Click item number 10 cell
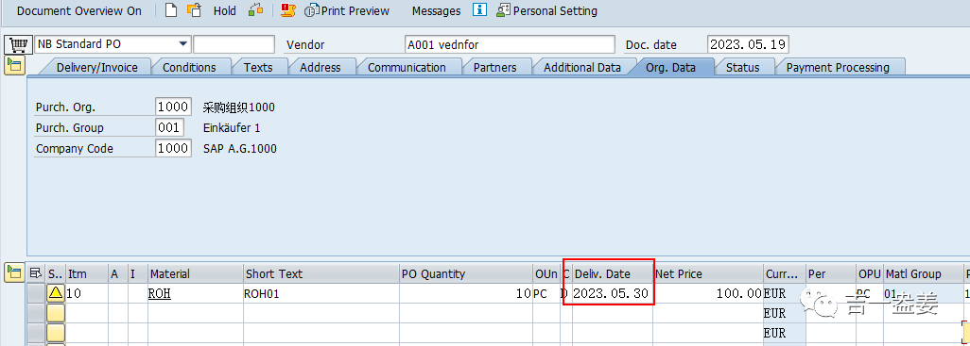This screenshot has height=346, width=970. tap(87, 293)
